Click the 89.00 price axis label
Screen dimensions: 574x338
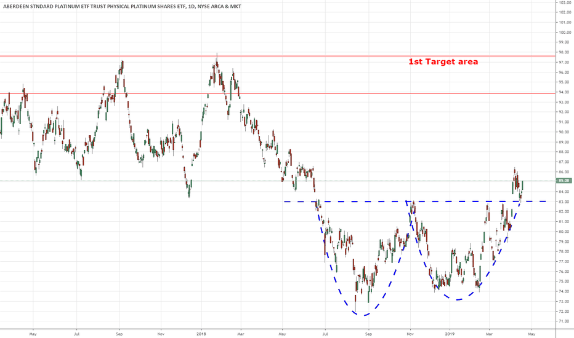[564, 142]
